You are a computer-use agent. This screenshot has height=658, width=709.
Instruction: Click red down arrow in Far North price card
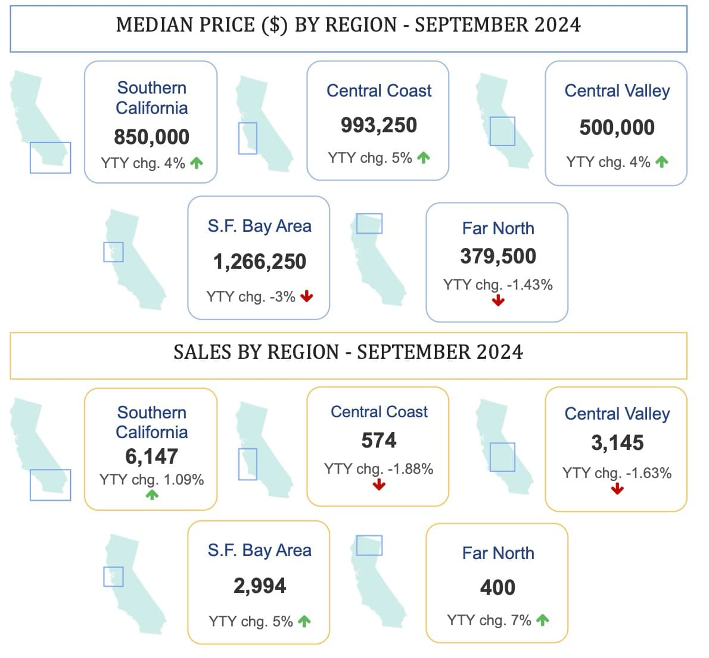(x=498, y=301)
